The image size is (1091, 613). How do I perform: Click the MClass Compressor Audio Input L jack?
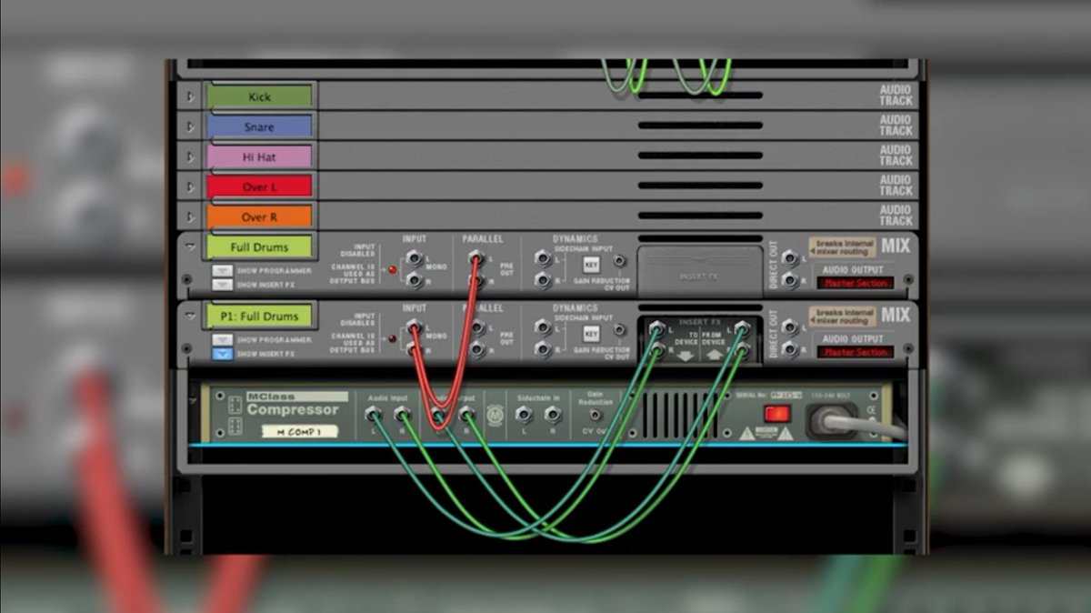[x=373, y=415]
